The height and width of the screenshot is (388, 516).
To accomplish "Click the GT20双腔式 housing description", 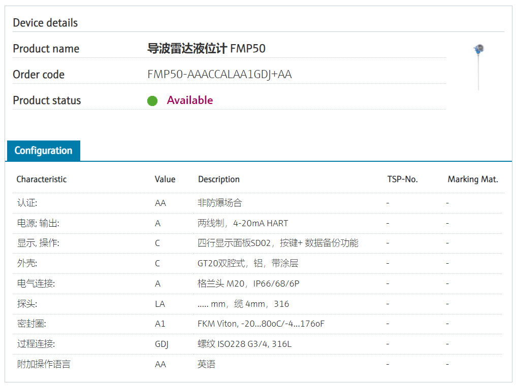I will point(248,263).
